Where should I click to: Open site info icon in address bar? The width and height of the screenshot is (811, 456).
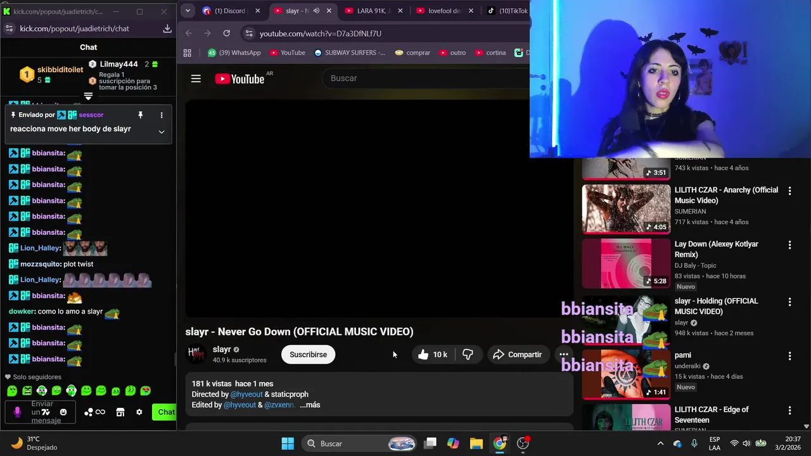249,34
